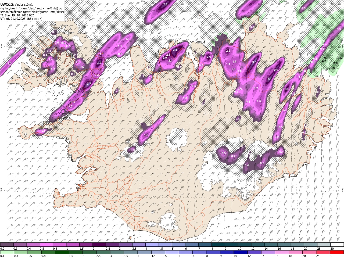Click the pink rain legend swatch between 16 and 18

[x=282, y=252]
